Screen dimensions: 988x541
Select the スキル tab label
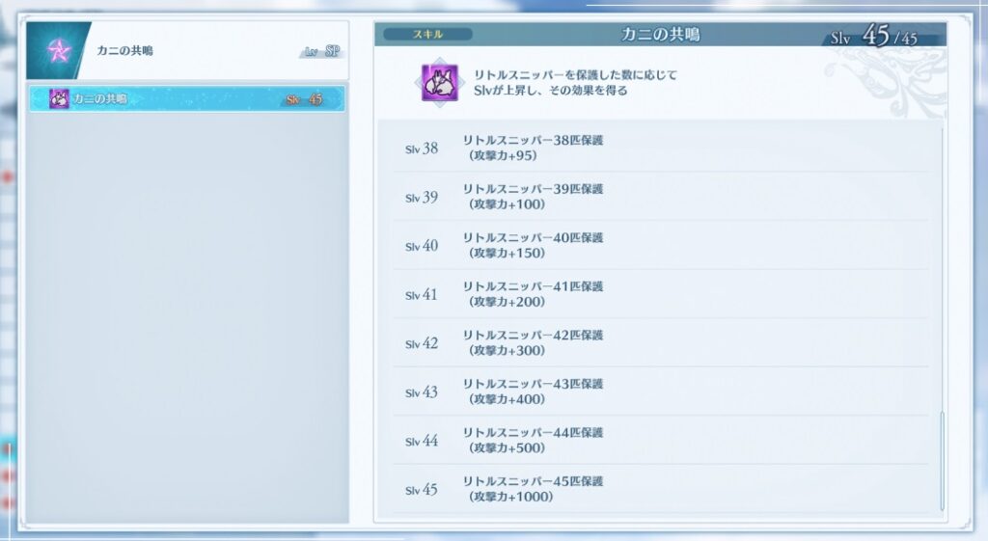[x=427, y=34]
